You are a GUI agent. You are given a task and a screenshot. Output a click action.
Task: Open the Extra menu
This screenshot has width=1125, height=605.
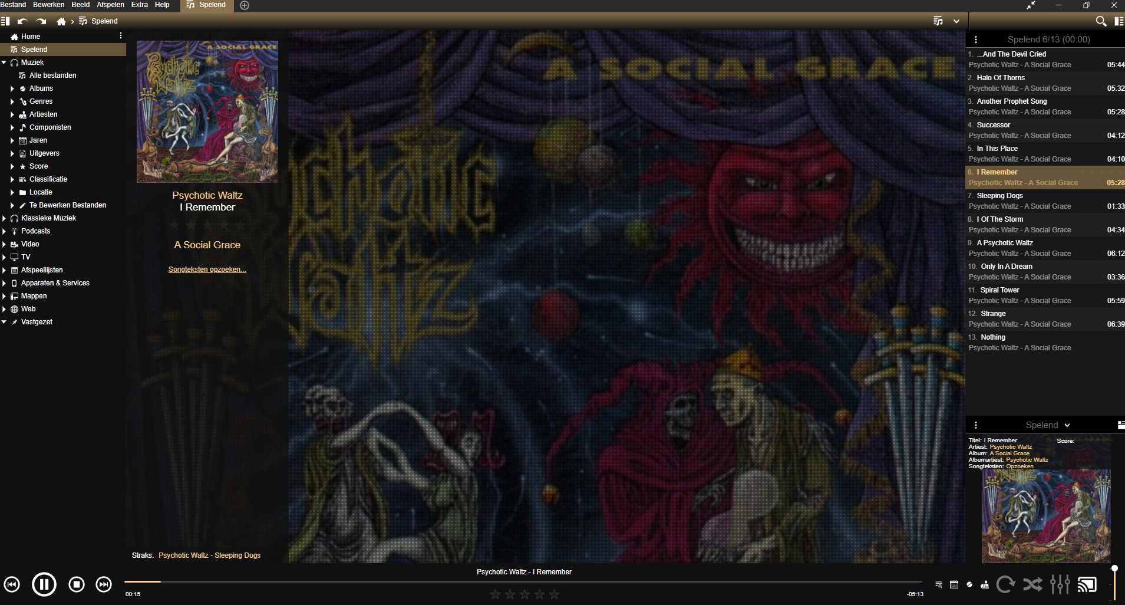pos(140,5)
